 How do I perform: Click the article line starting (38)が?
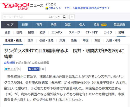point(65,94)
